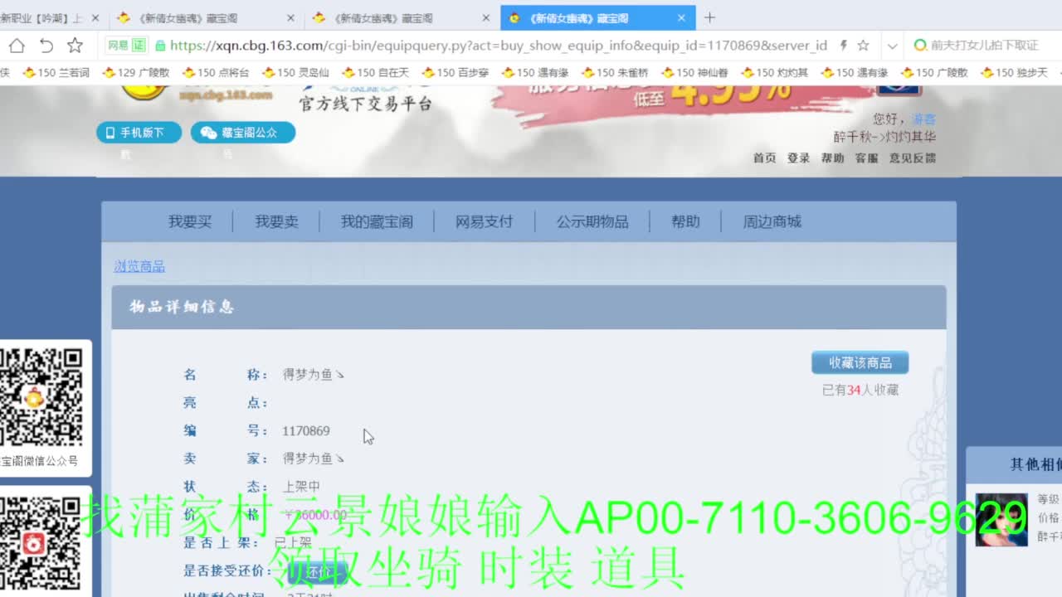Close the 新职业【吟潮】 tab
Image resolution: width=1062 pixels, height=597 pixels.
click(95, 17)
